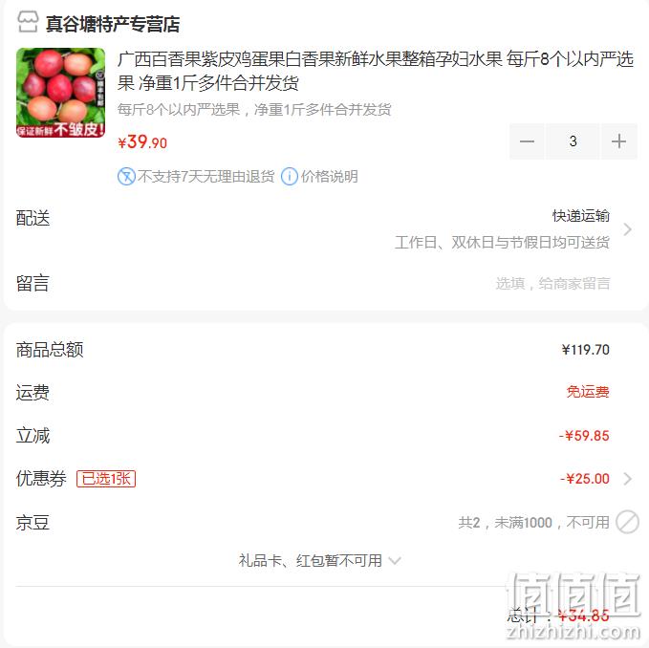This screenshot has height=648, width=649.
Task: Increase quantity with the plus button
Action: click(618, 141)
